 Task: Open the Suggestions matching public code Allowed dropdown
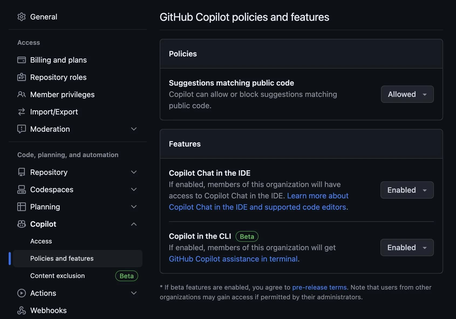[407, 94]
